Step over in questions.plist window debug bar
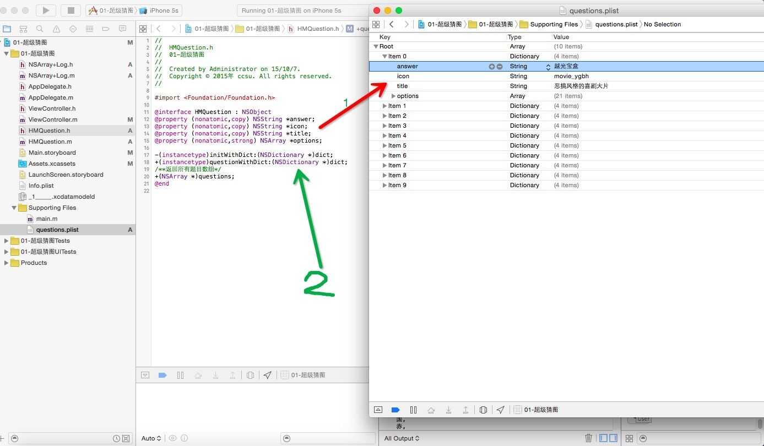Screen dimensions: 764x446 click(x=431, y=410)
